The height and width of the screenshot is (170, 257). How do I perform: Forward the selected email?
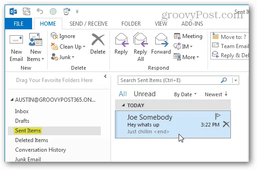click(x=161, y=44)
